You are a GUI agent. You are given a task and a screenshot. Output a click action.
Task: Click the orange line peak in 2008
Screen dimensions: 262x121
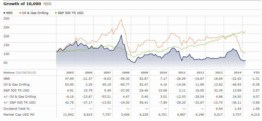click(x=121, y=19)
